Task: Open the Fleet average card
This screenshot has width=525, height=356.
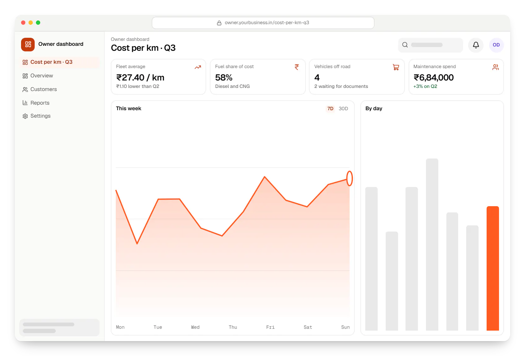Action: tap(158, 77)
